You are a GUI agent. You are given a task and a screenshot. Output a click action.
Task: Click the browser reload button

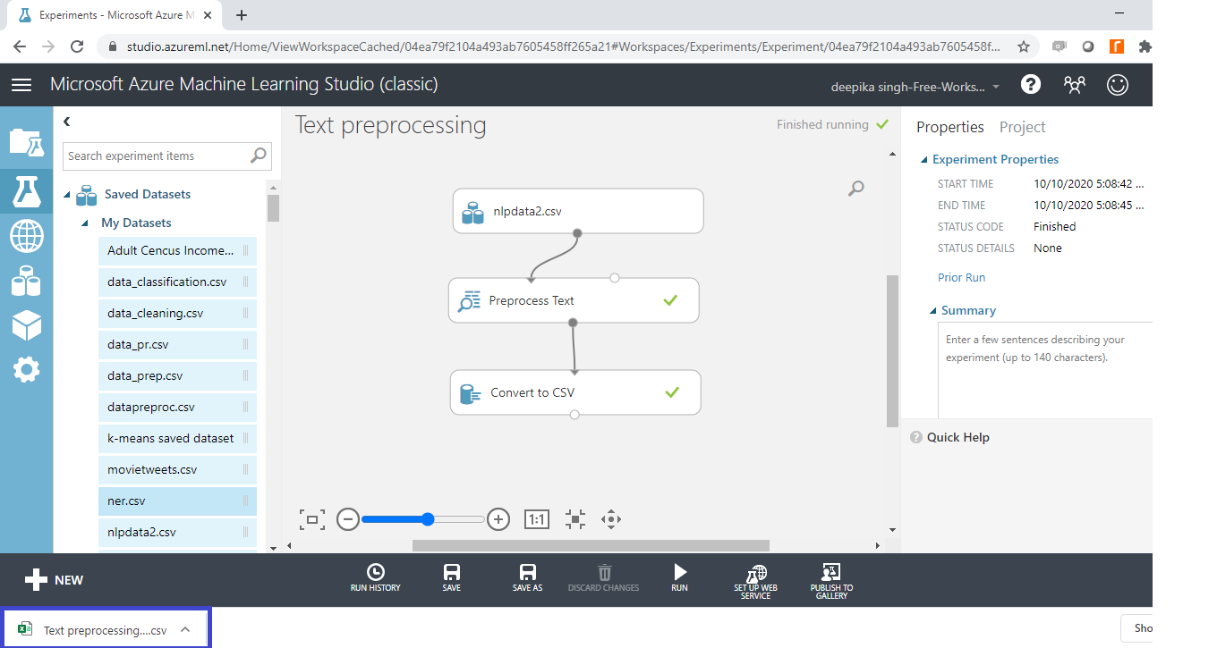point(77,46)
